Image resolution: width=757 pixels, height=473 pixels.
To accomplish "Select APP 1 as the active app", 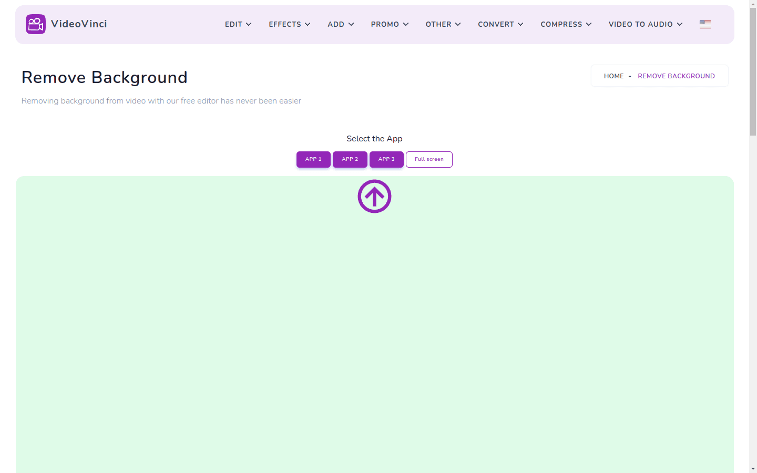I will [x=313, y=159].
